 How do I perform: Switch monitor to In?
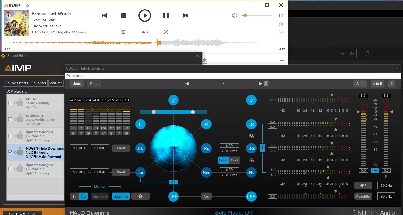tap(74, 196)
